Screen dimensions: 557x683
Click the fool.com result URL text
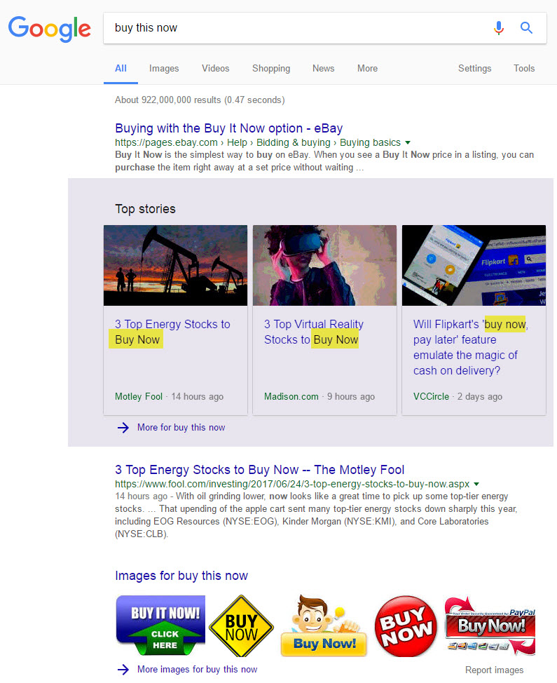tap(292, 484)
